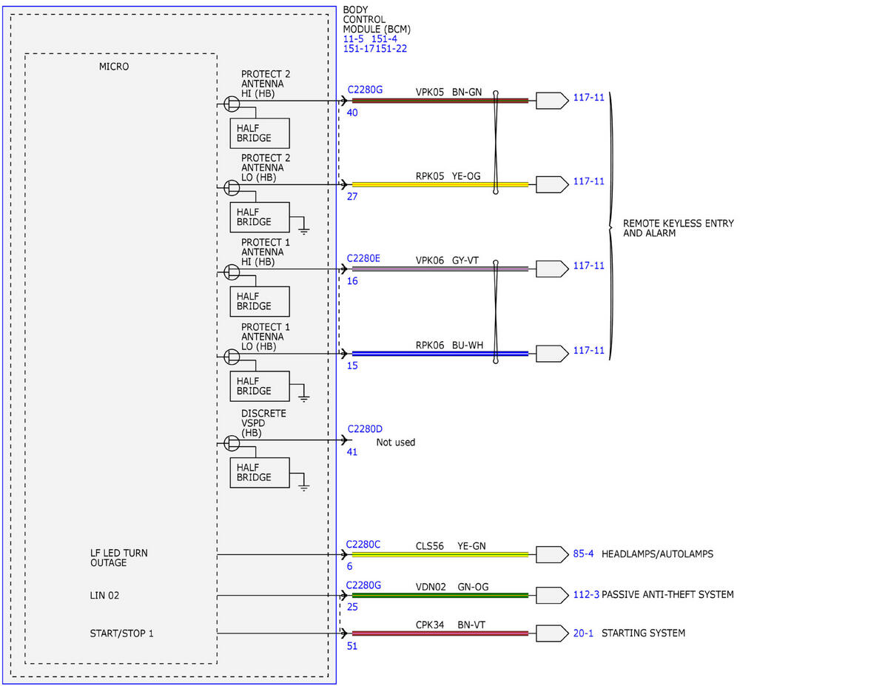The width and height of the screenshot is (888, 686).
Task: Click pin number 40
Action: point(352,112)
